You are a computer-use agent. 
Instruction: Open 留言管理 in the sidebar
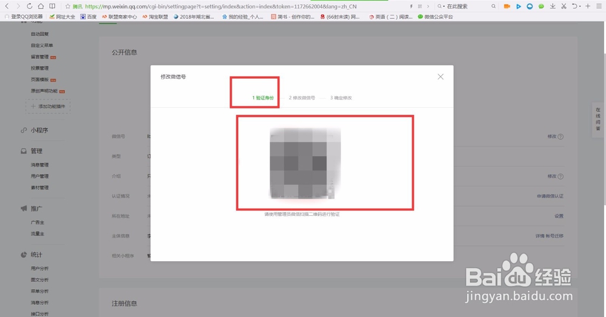tap(40, 57)
